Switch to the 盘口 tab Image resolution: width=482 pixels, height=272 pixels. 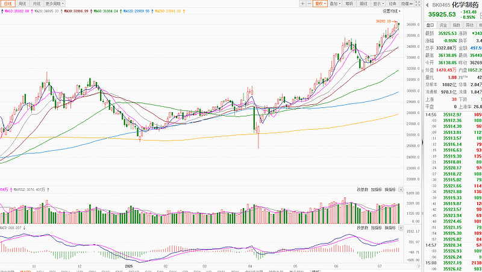(x=430, y=25)
